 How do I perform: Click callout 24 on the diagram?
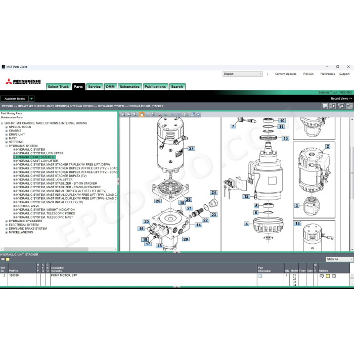tap(214, 192)
